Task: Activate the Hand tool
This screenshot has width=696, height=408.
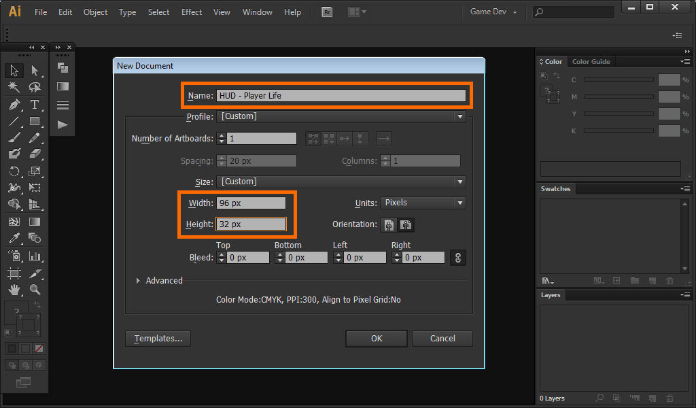Action: (x=14, y=290)
